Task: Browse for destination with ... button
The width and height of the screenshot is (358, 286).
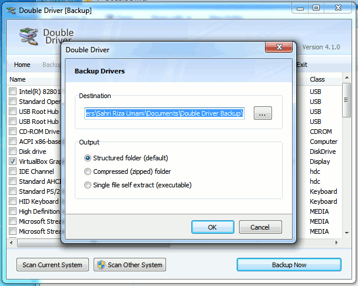Action: (263, 113)
